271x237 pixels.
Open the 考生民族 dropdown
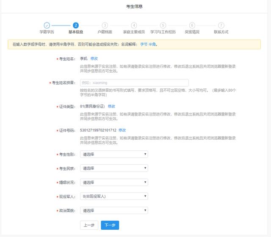(x=114, y=168)
